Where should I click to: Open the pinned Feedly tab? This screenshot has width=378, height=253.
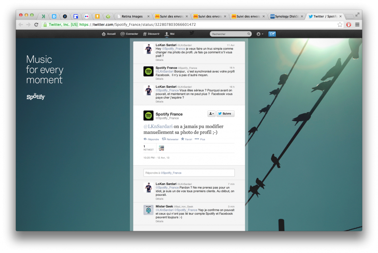[x=108, y=17]
